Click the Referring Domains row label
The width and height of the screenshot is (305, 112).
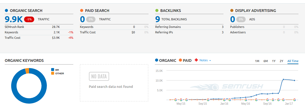pos(168,27)
